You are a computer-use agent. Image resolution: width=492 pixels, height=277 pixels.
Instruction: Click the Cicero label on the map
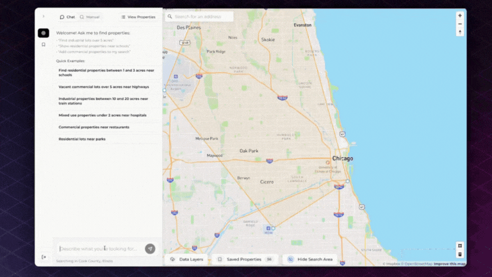point(266,182)
